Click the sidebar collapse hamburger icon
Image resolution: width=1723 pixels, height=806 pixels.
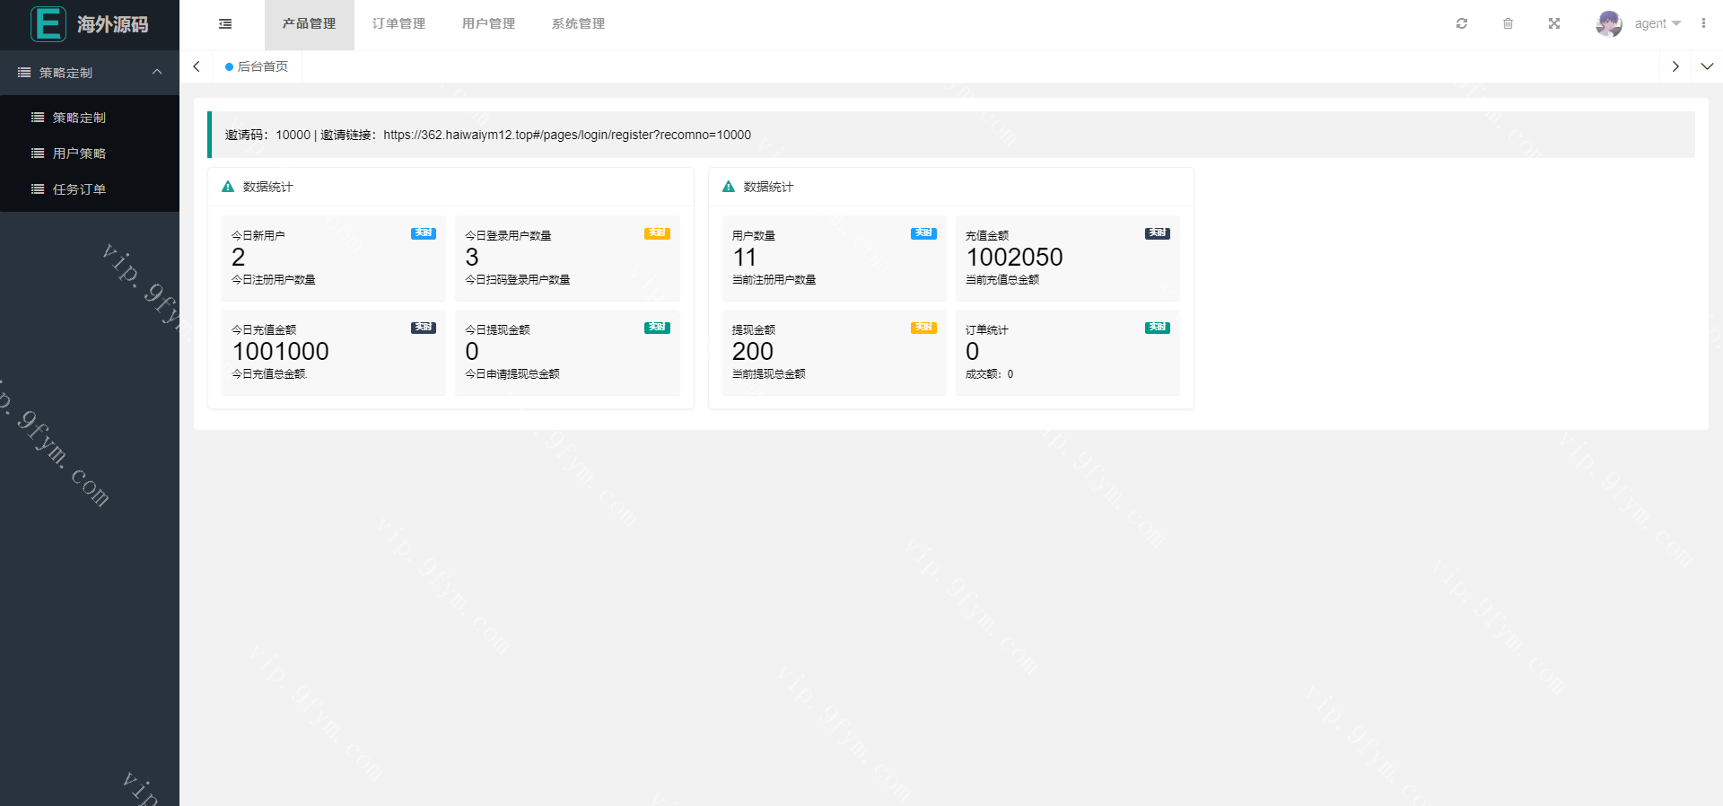[x=225, y=24]
